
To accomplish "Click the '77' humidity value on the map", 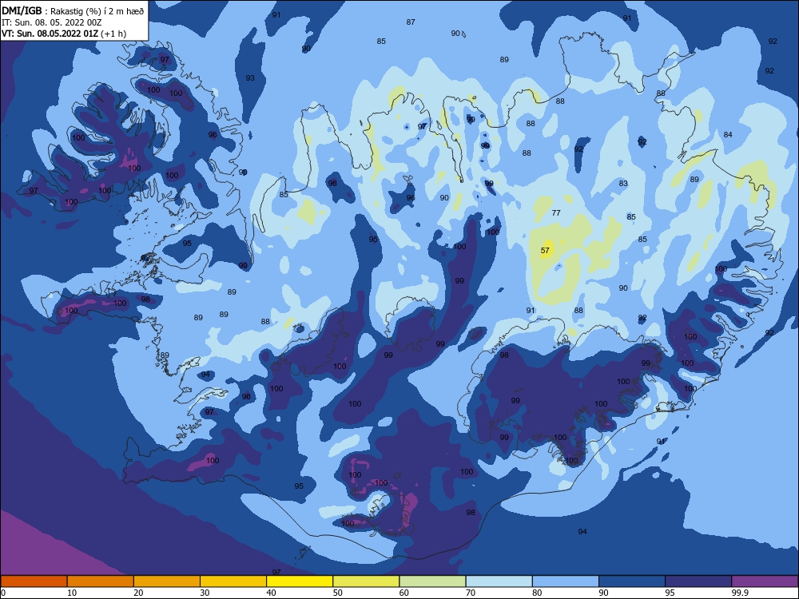I will (x=556, y=213).
